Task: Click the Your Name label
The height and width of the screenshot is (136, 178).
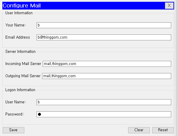Action: tap(15, 25)
